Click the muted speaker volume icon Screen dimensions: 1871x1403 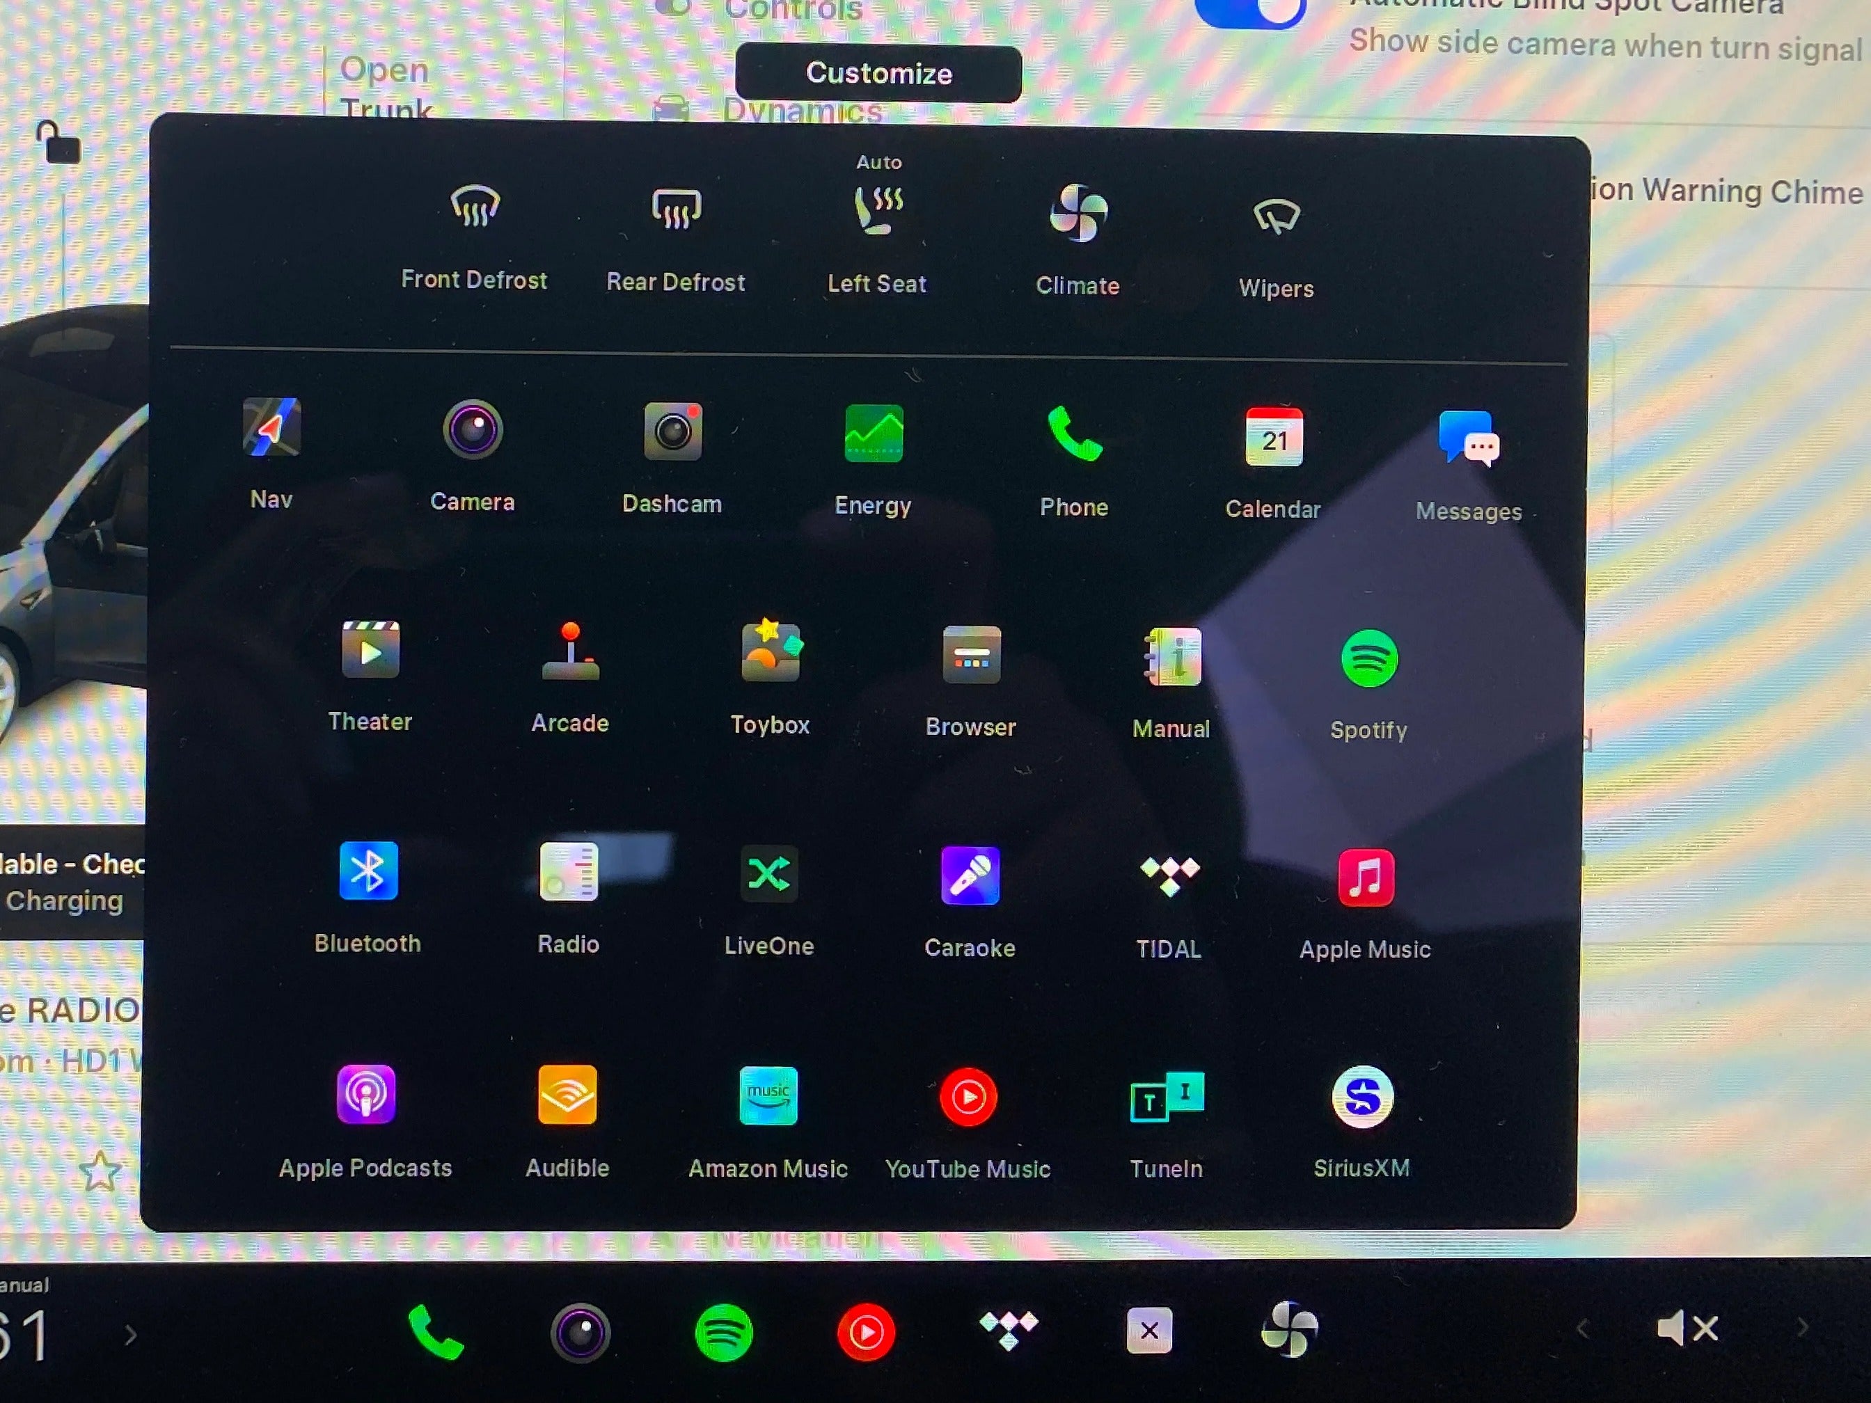tap(1687, 1329)
